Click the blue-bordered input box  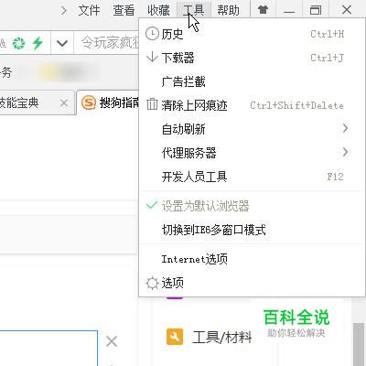pos(48,349)
